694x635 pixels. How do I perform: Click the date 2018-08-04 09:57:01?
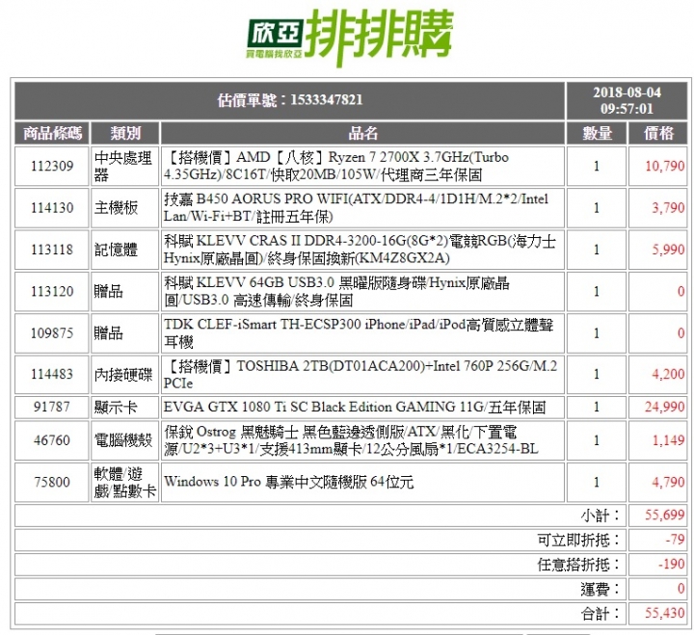(x=627, y=100)
